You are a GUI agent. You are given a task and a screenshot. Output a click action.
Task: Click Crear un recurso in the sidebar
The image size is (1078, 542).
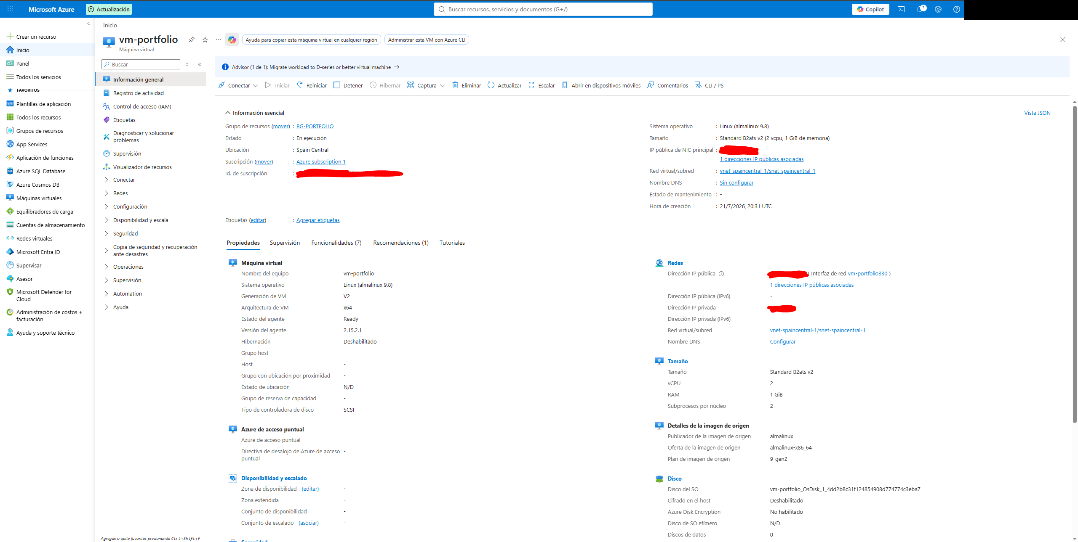[31, 37]
